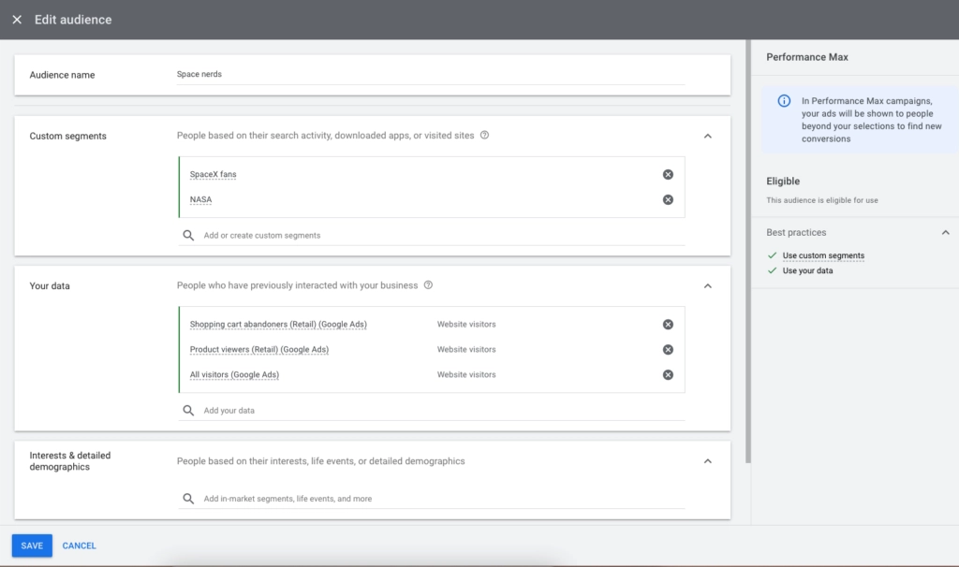Collapse Interests & detailed demographics section
Screen dimensions: 959x567
[708, 461]
